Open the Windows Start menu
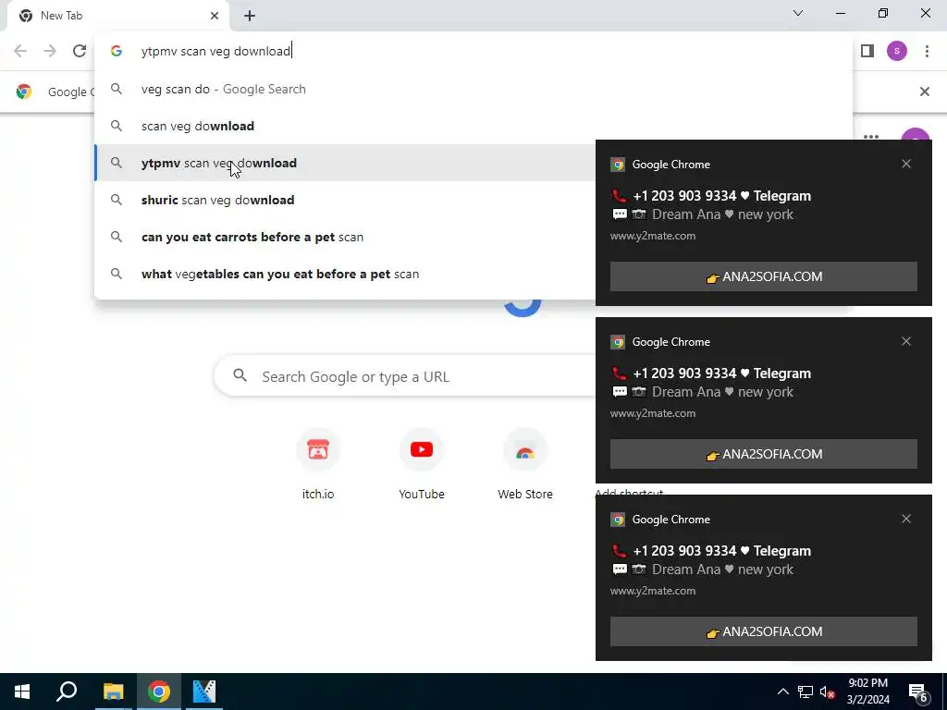This screenshot has width=947, height=710. (x=22, y=692)
